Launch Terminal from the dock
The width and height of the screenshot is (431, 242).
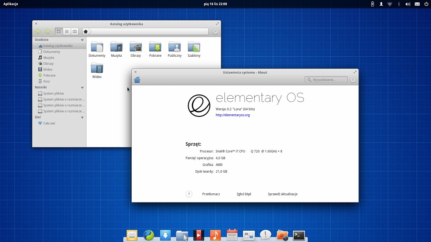pos(299,235)
